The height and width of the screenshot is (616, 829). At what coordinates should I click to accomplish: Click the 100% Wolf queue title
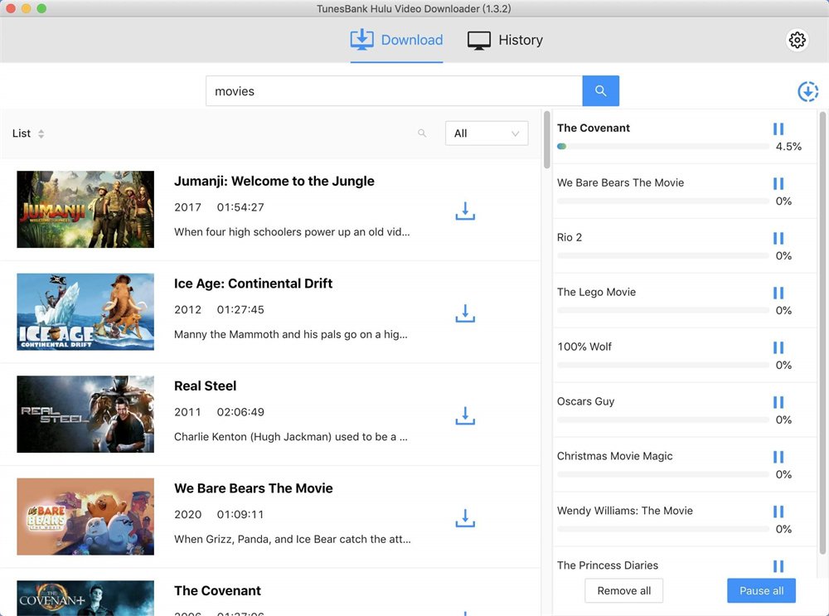click(x=584, y=347)
